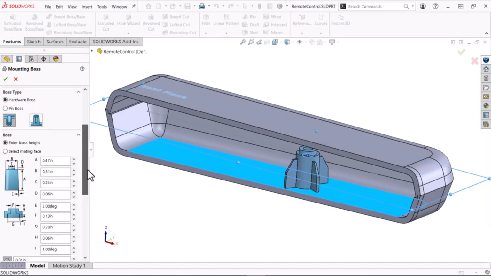Select the Fillet tool
491x276 pixels.
point(206,21)
